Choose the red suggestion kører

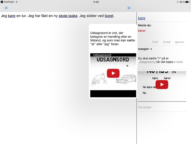coord(142,31)
